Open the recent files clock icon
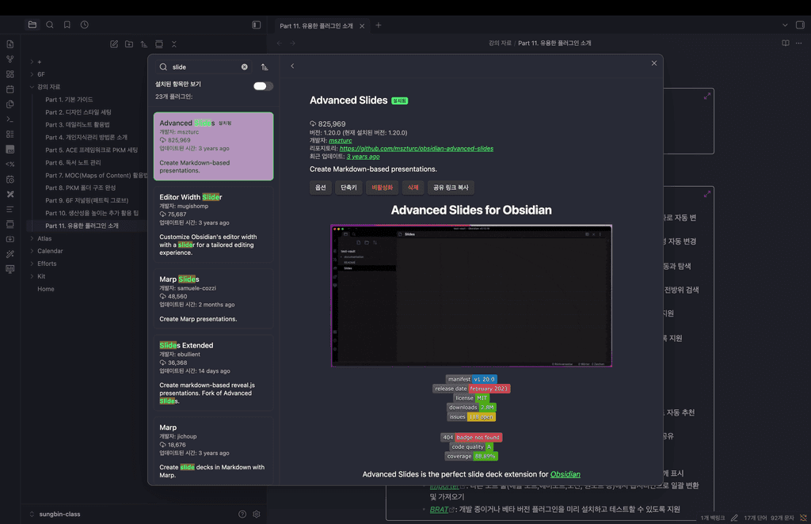Image resolution: width=811 pixels, height=524 pixels. pos(84,25)
